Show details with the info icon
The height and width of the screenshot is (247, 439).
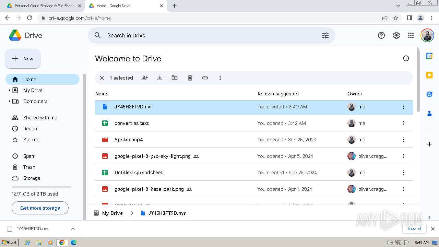(406, 58)
